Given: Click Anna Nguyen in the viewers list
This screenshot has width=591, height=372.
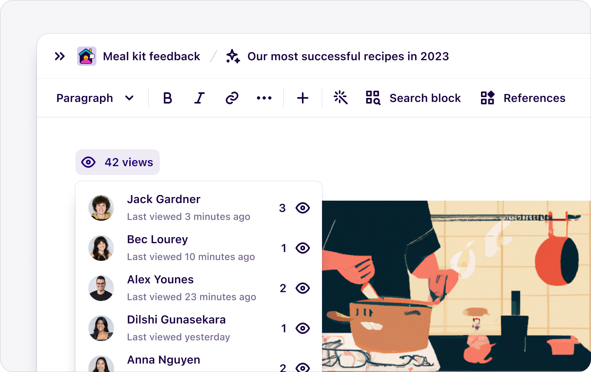Looking at the screenshot, I should (x=163, y=360).
